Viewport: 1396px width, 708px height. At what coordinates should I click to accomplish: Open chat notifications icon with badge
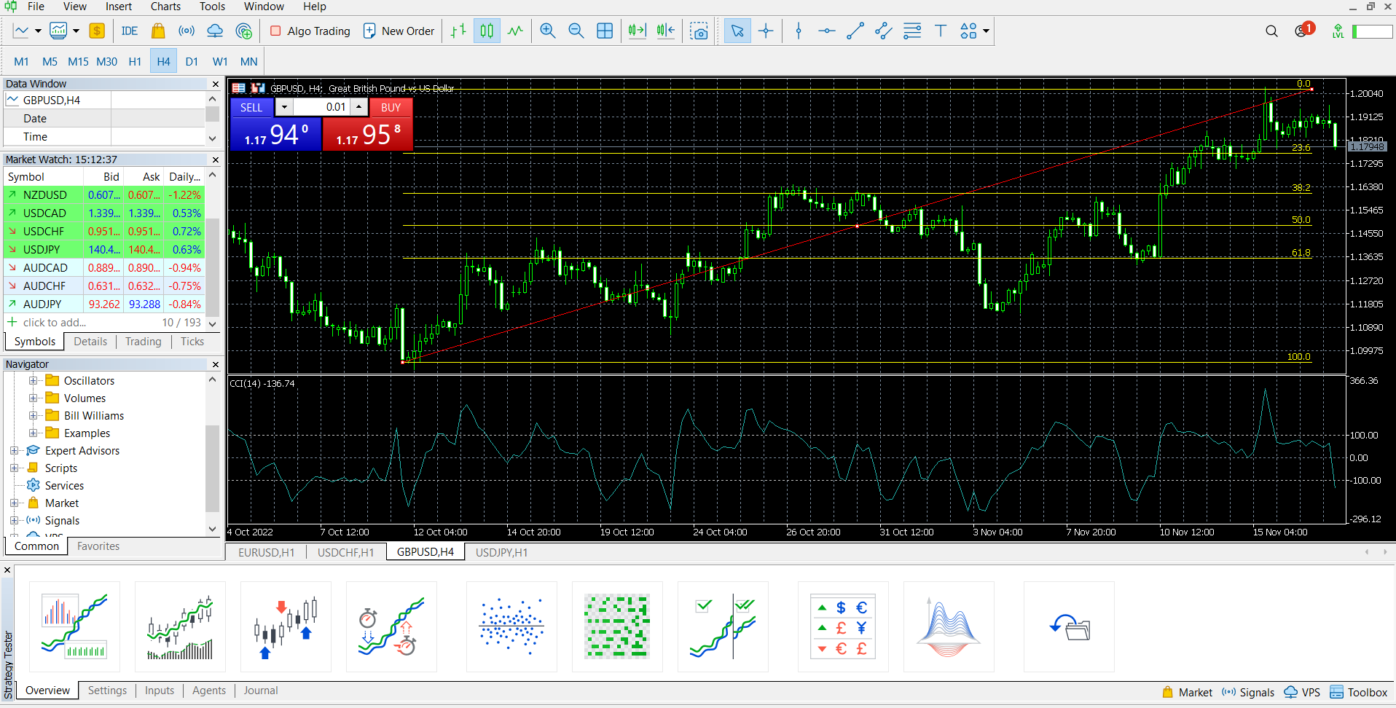tap(1303, 30)
